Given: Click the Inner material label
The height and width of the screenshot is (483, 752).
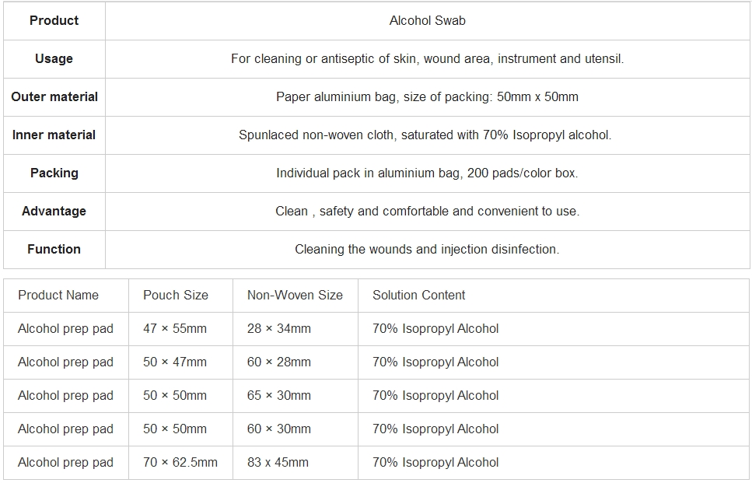Looking at the screenshot, I should tap(54, 135).
